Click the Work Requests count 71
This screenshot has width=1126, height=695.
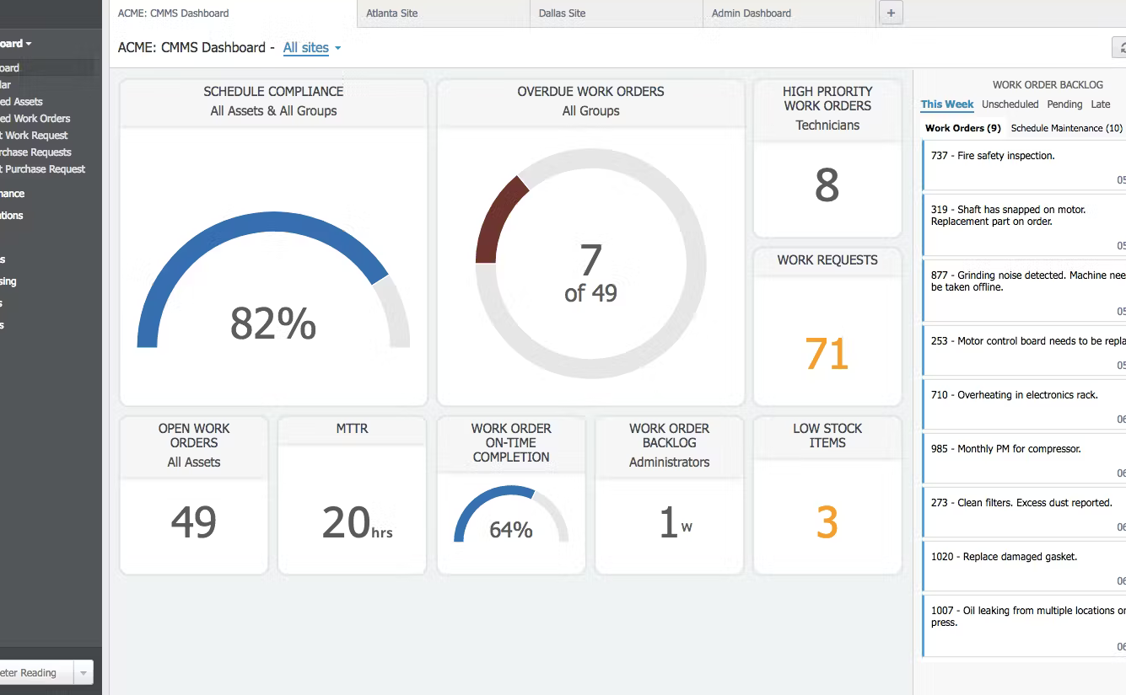click(x=827, y=354)
